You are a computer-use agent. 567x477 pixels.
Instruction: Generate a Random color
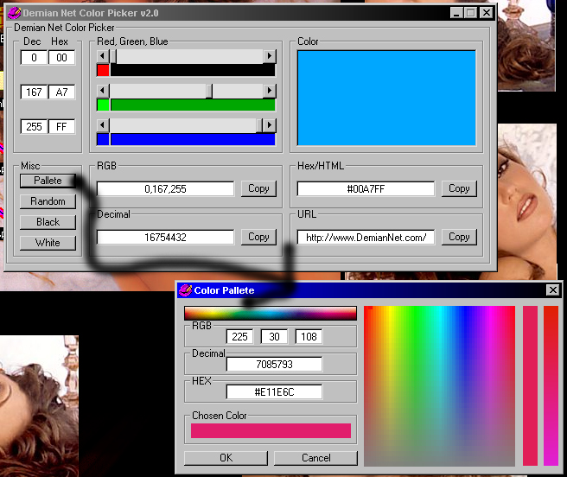[48, 201]
